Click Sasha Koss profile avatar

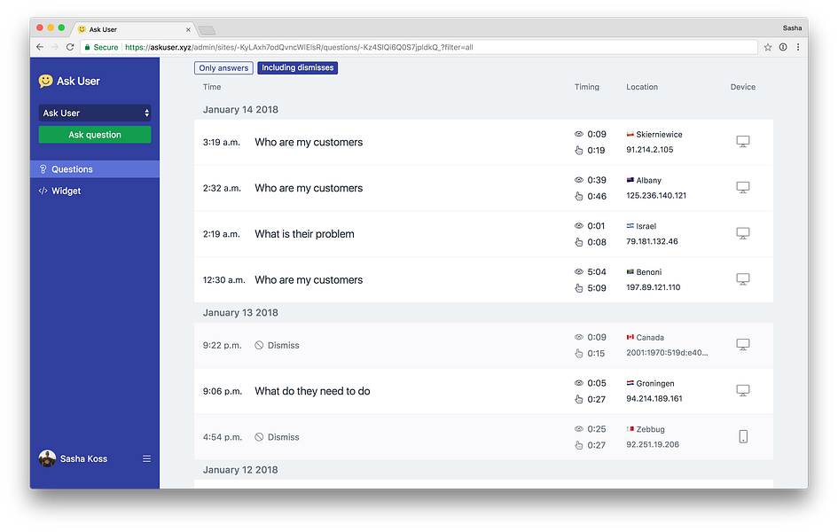(x=47, y=458)
